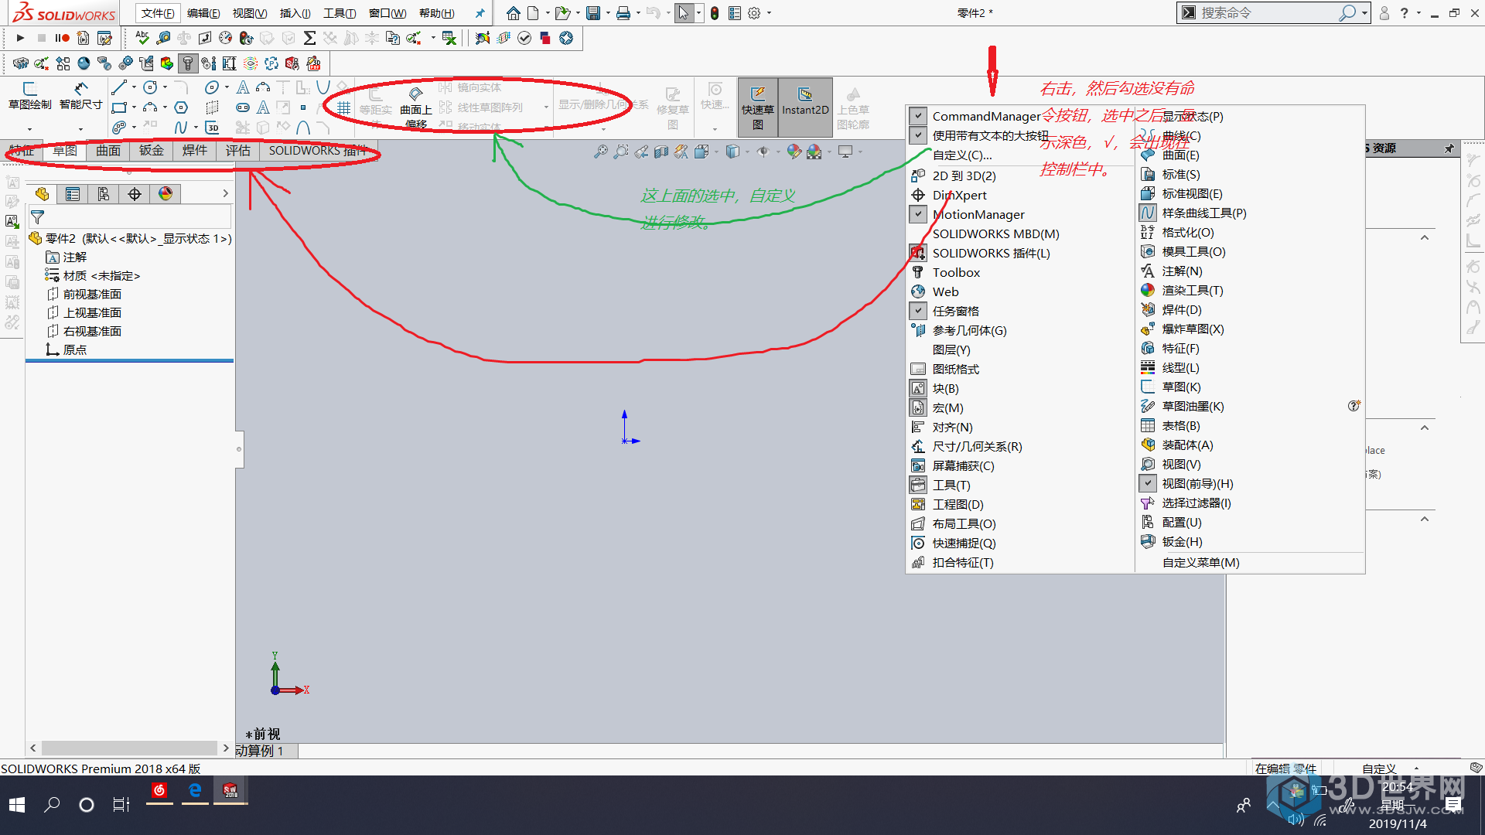Click the 搜索命令 search field

1268,13
